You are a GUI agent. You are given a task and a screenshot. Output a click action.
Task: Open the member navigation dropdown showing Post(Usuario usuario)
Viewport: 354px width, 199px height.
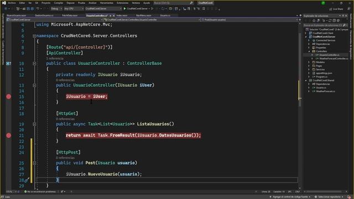(x=249, y=20)
